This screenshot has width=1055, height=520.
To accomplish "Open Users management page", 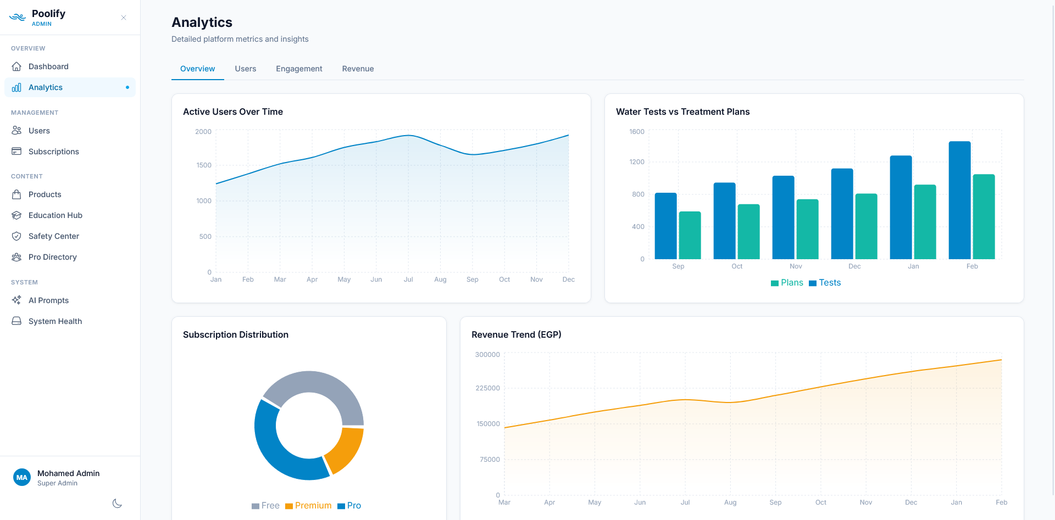I will pyautogui.click(x=70, y=131).
